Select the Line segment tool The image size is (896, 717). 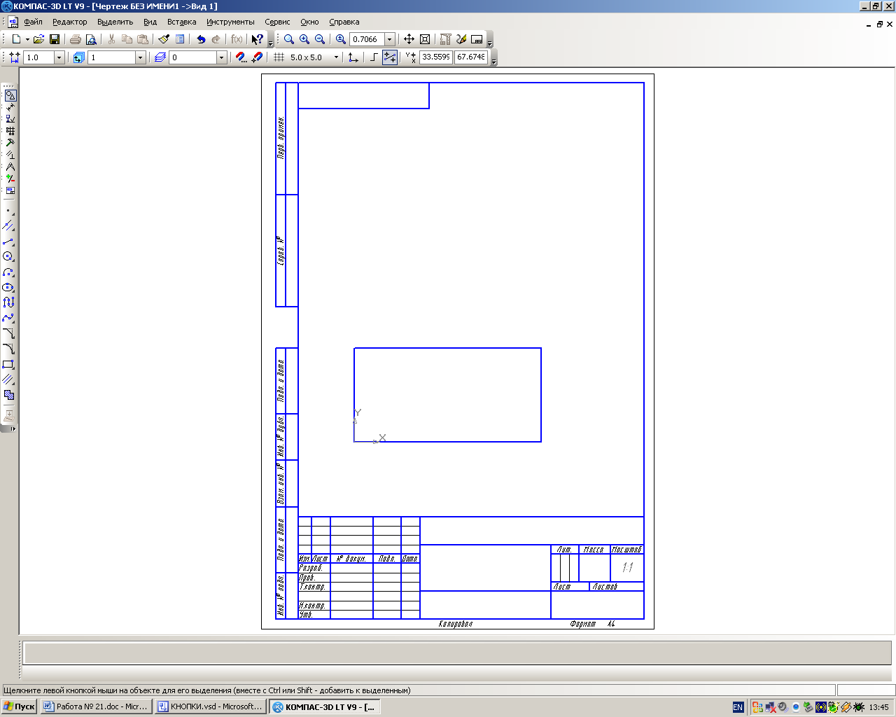coord(9,242)
